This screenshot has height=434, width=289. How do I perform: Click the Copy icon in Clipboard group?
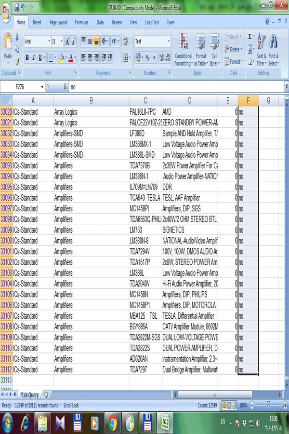[x=17, y=49]
